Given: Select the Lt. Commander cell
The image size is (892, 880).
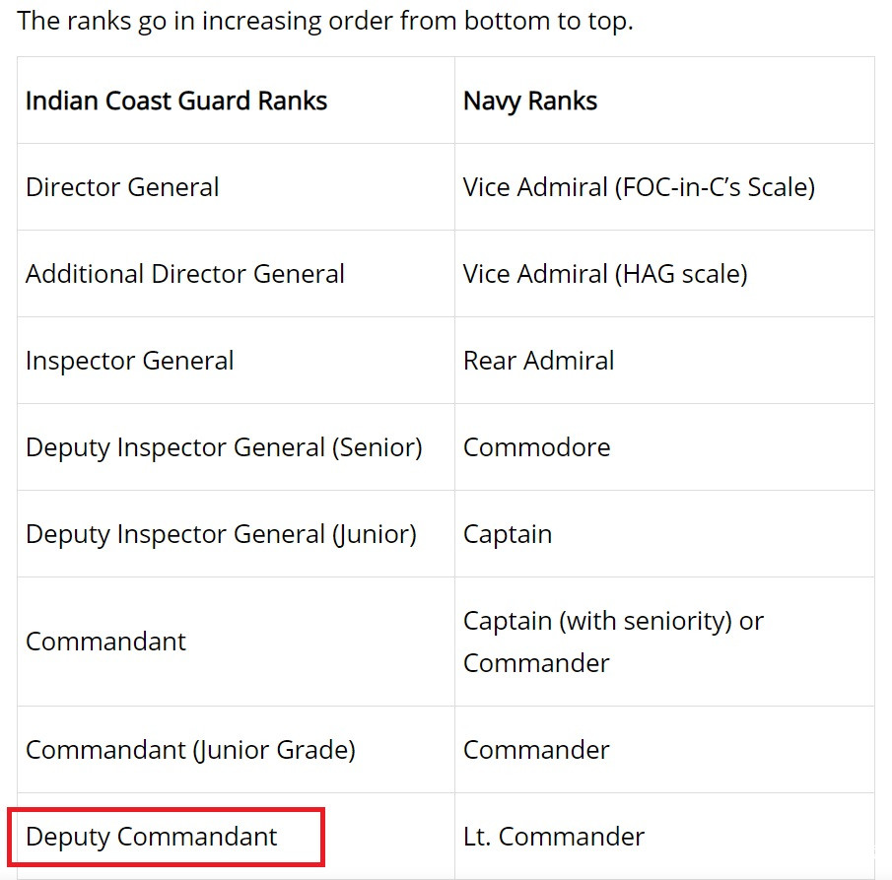Looking at the screenshot, I should 554,837.
